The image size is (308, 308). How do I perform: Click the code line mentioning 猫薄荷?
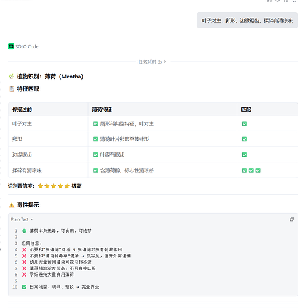[x=72, y=249]
